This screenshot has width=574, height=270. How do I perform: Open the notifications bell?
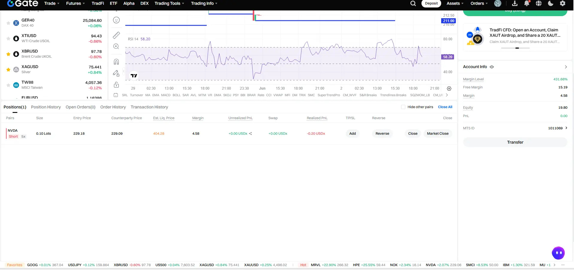tap(527, 3)
